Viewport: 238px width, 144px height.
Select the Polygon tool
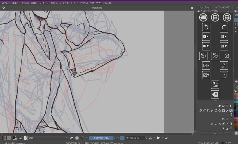pyautogui.click(x=216, y=111)
